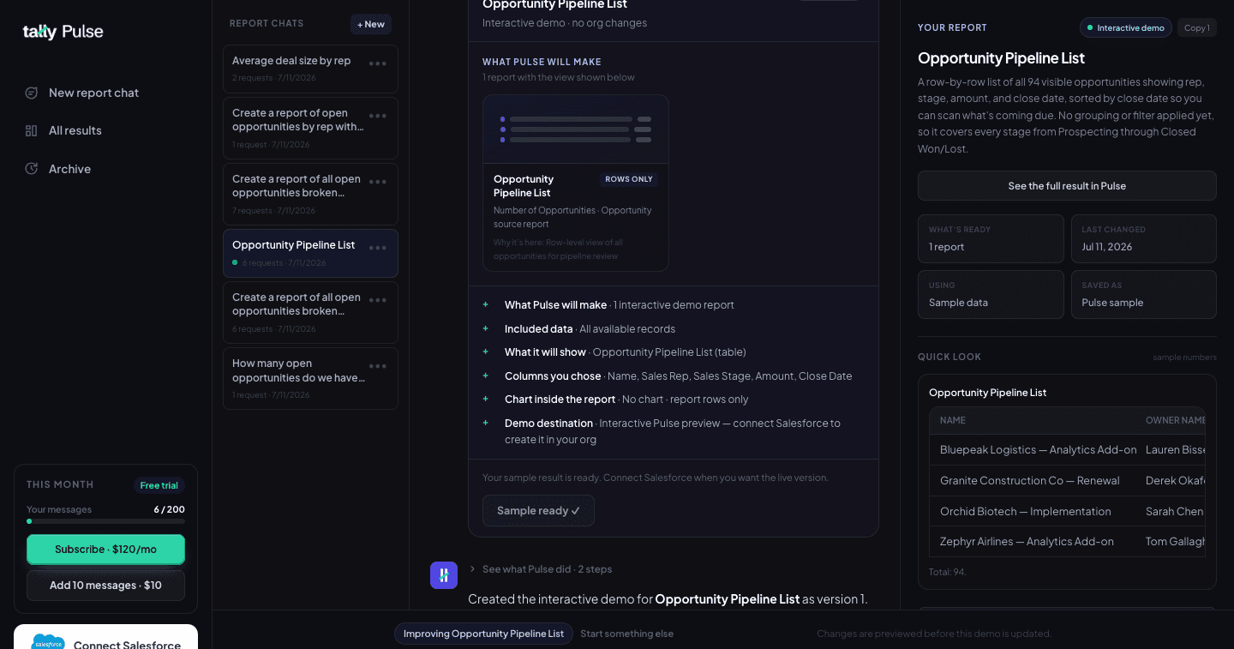The image size is (1234, 649).
Task: Click the Opportunity Pipeline List report preview thumbnail
Action: coord(576,129)
